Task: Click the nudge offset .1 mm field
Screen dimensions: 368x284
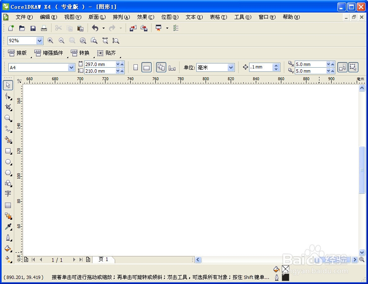Action: coord(261,67)
